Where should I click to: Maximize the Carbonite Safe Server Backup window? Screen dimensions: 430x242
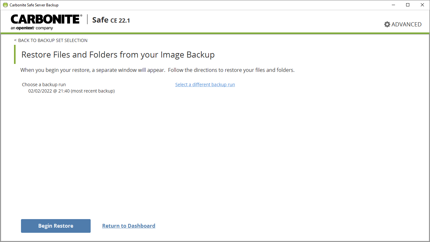(x=408, y=5)
